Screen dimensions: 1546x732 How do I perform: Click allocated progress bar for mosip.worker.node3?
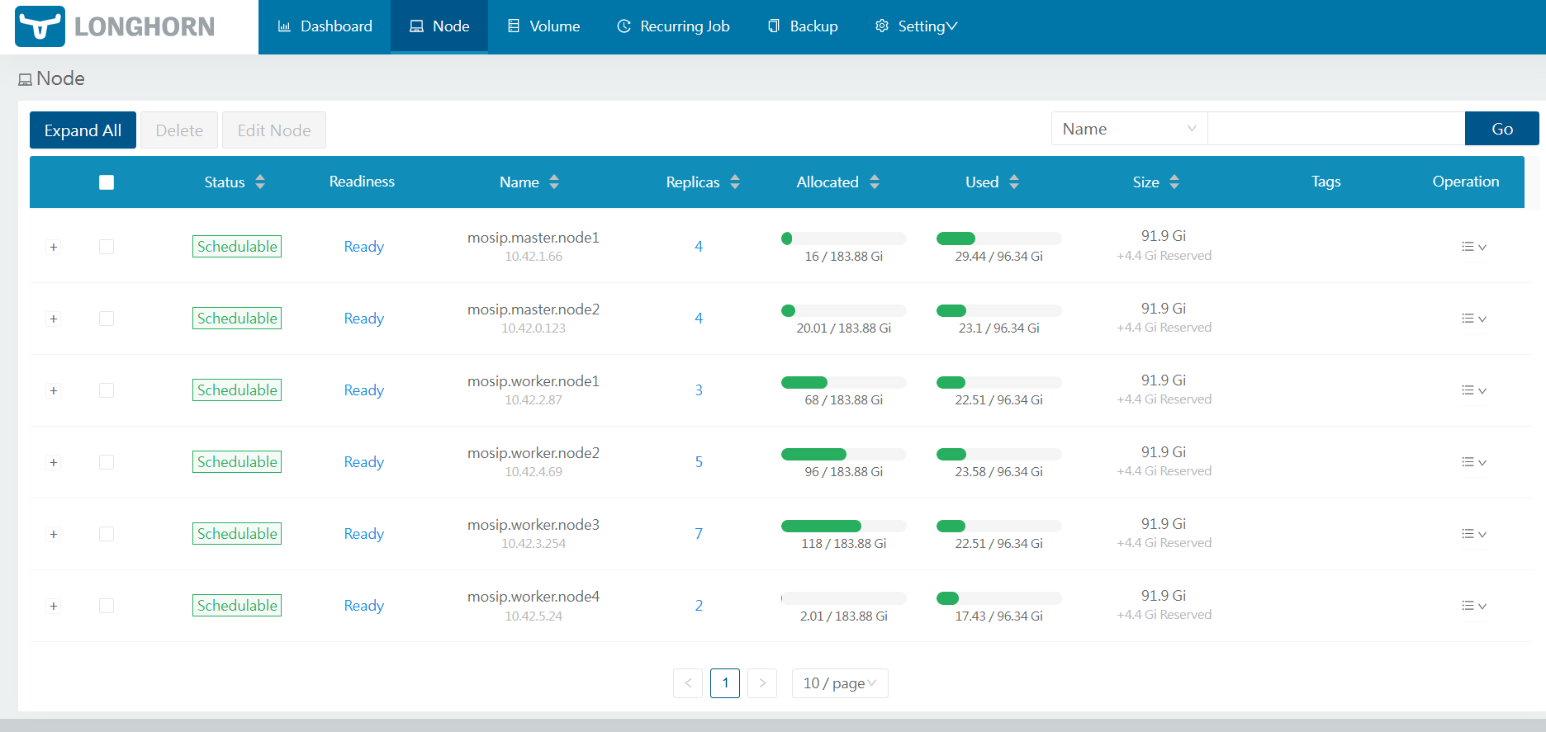(x=844, y=527)
